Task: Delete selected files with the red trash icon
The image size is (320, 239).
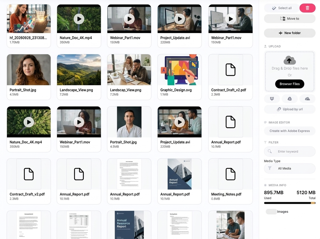Action: point(307,8)
